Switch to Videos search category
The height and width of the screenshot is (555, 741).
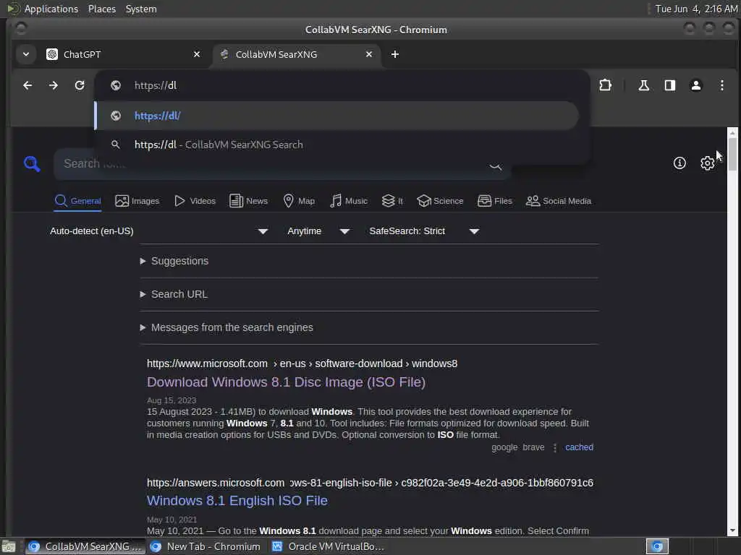pos(195,201)
